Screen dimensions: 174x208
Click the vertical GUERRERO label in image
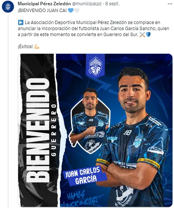coord(54,130)
